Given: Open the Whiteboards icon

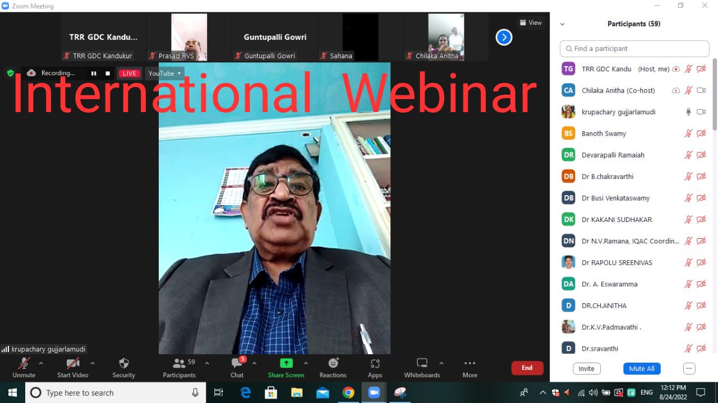Looking at the screenshot, I should click(x=422, y=363).
